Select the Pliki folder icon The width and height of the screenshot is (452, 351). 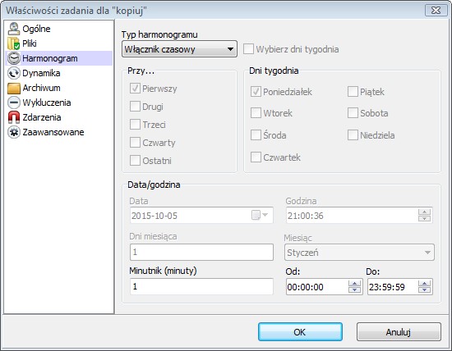[13, 43]
